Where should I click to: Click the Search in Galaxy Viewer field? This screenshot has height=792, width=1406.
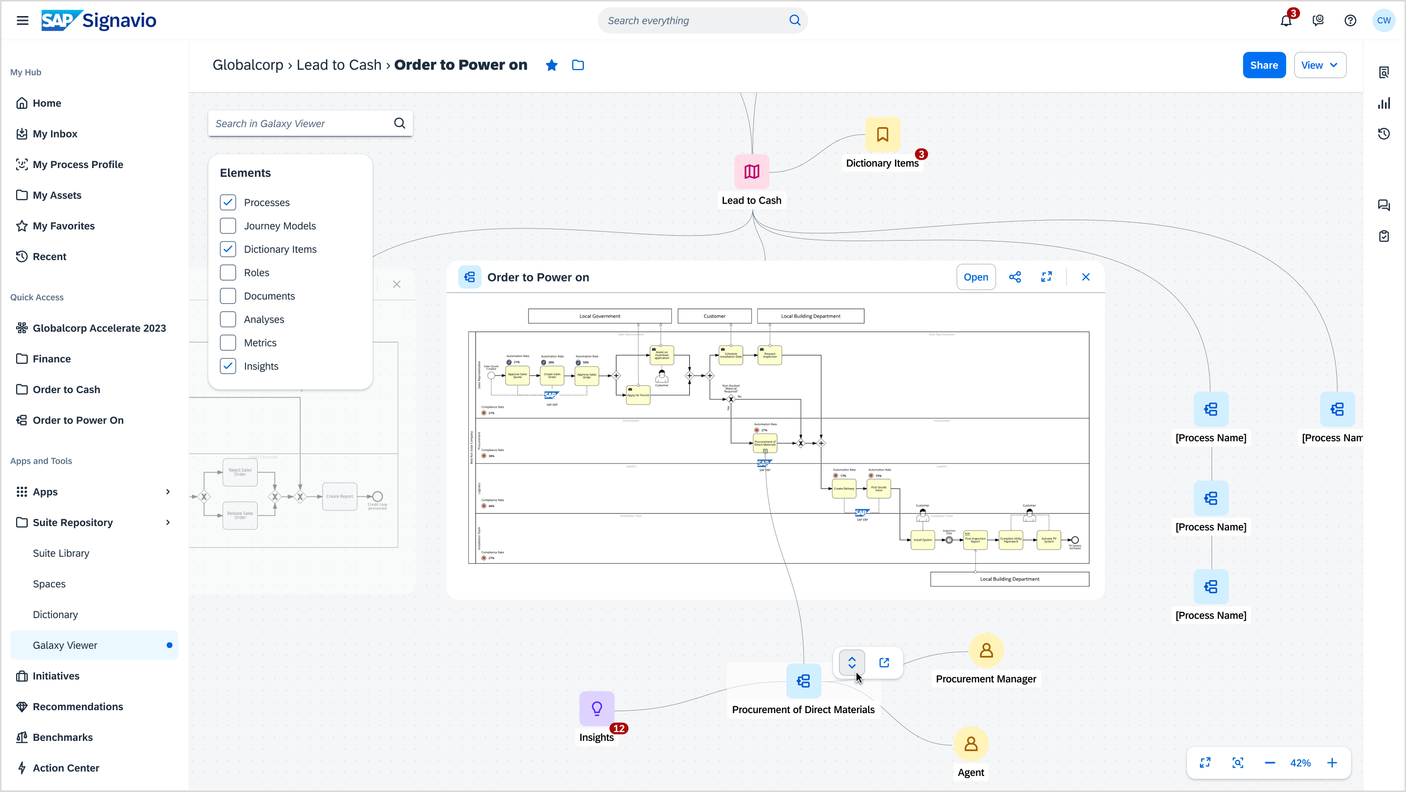tap(310, 123)
